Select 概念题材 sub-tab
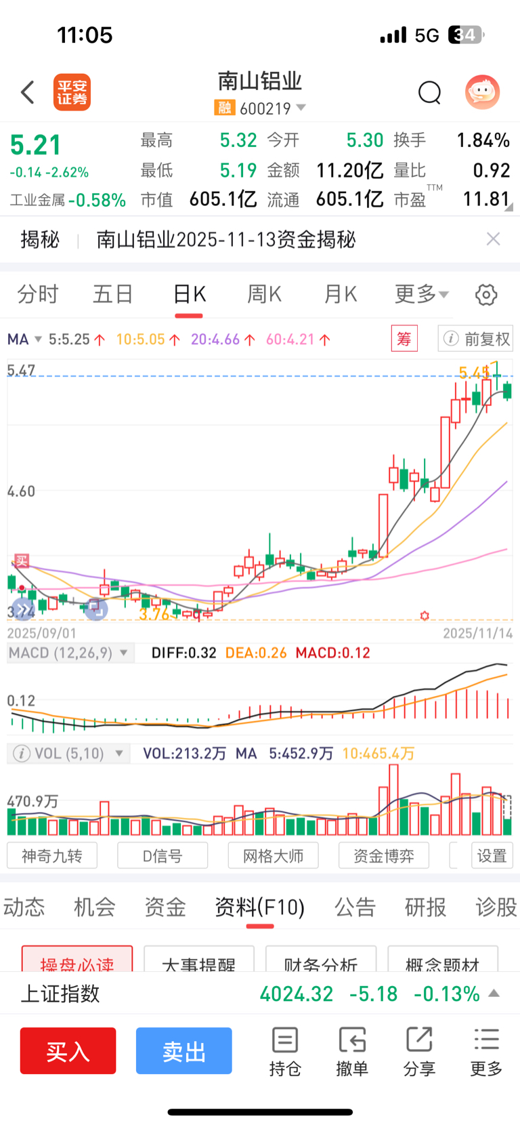Image resolution: width=520 pixels, height=1127 pixels. pos(443,958)
